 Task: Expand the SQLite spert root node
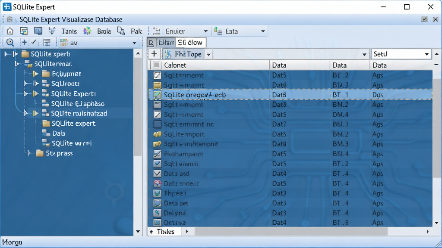[x=16, y=54]
